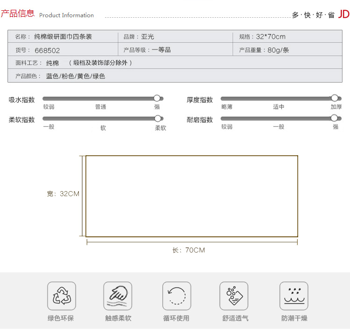Image resolution: width=350 pixels, height=331 pixels.
Task: Click the spec value 32*70cm
Action: click(271, 36)
